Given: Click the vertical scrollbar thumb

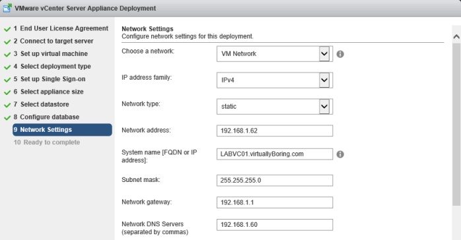Looking at the screenshot, I should pos(456,125).
